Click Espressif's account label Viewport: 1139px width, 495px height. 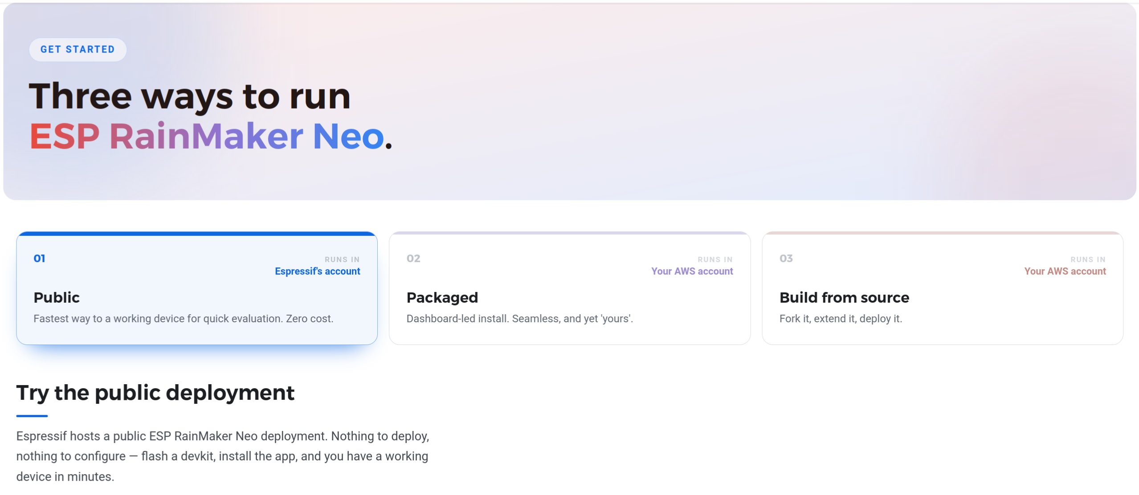click(x=317, y=272)
